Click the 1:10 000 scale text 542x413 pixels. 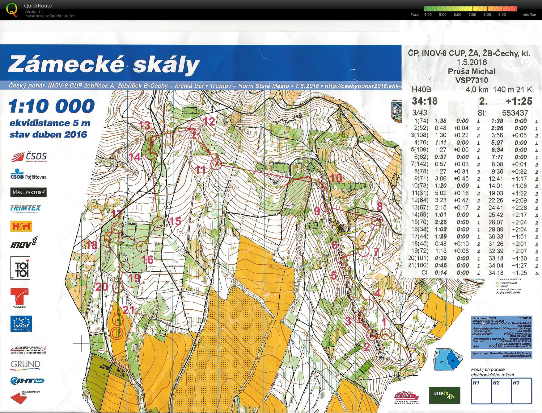pos(52,106)
